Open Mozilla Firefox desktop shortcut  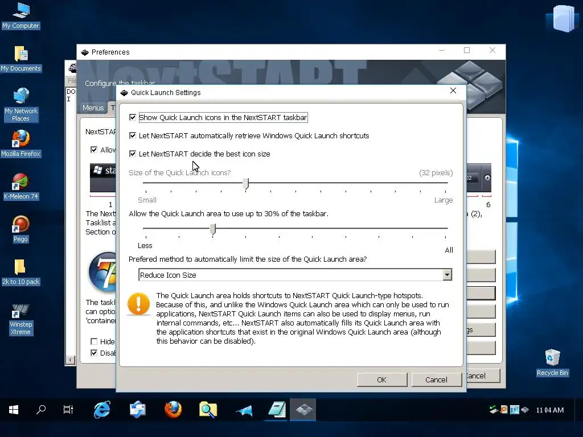pos(20,144)
